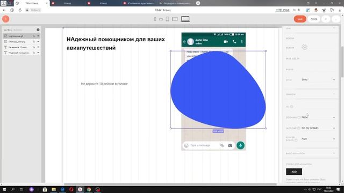This screenshot has width=344, height=193.
Task: Click the horizontal canvas scrollbar
Action: click(170, 184)
